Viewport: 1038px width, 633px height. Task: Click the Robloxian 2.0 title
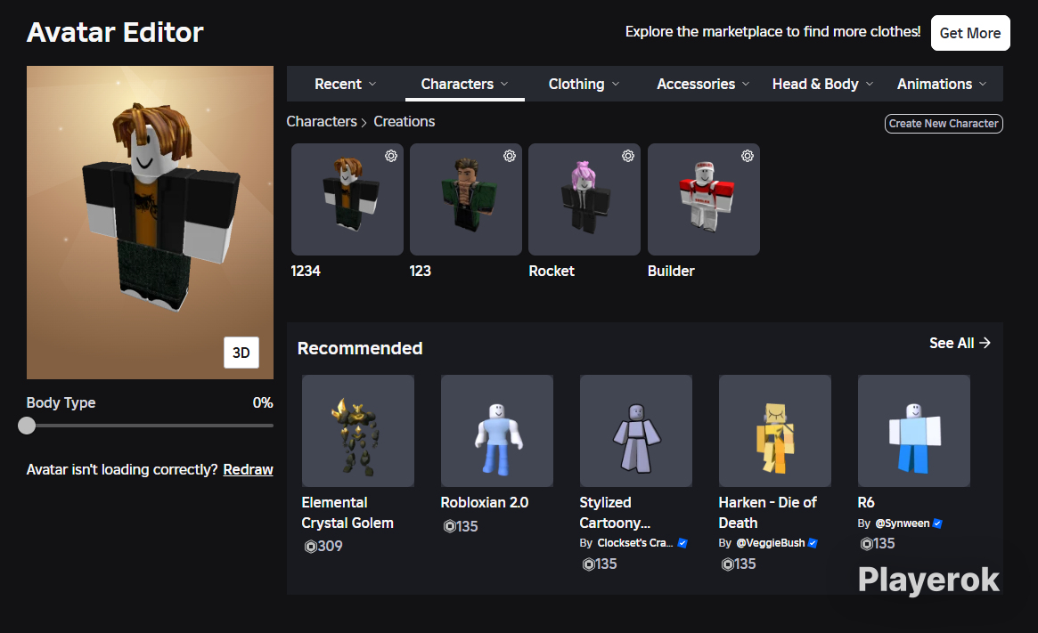coord(485,503)
